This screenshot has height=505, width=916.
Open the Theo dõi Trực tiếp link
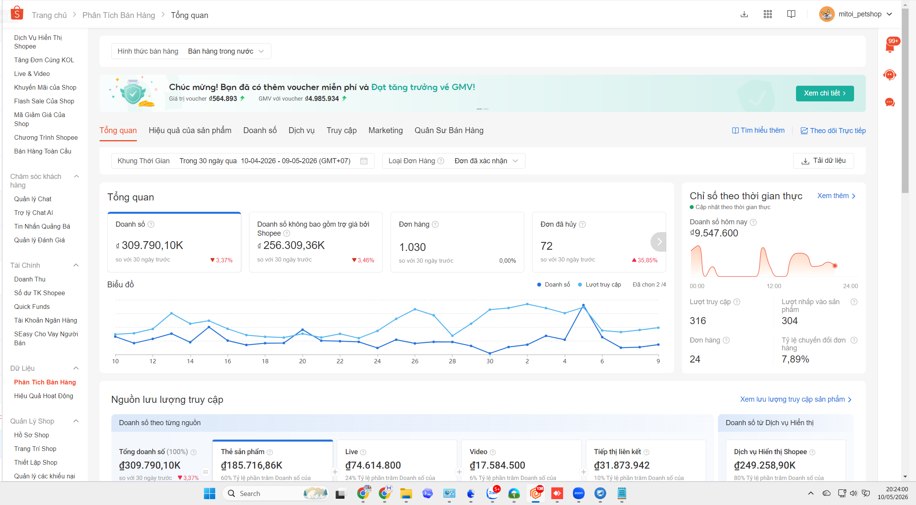click(x=833, y=131)
